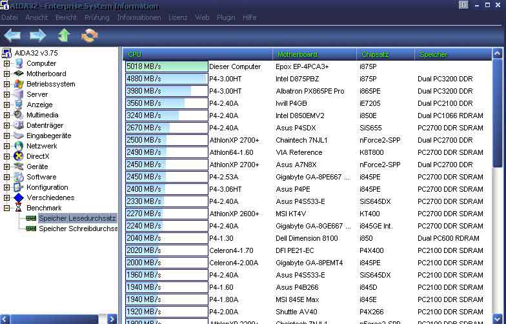Viewport: 506px width, 324px height.
Task: Select the Multimedia icon in tree
Action: click(x=19, y=115)
